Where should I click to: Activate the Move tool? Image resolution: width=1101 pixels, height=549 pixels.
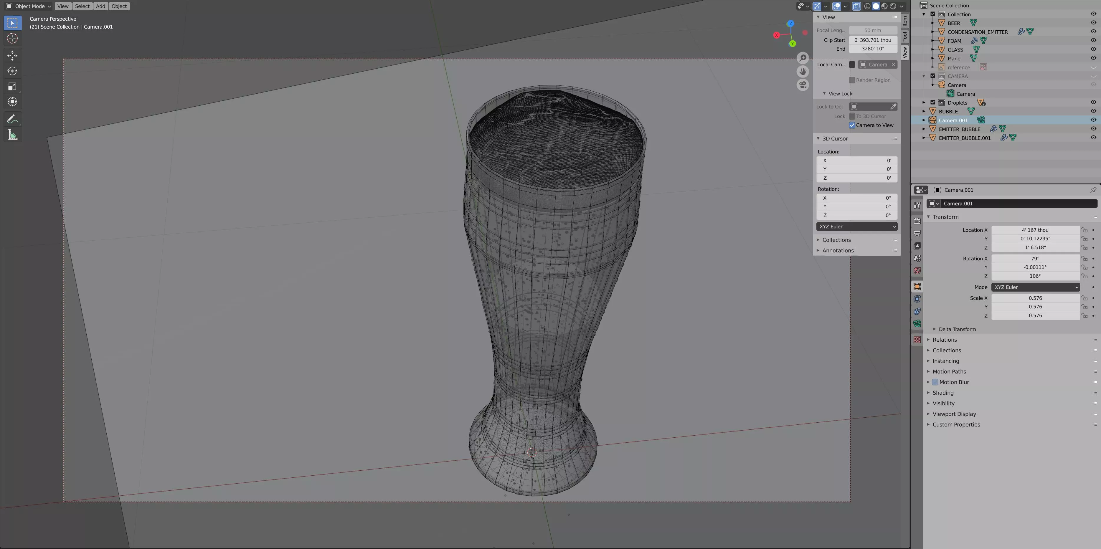pyautogui.click(x=12, y=56)
